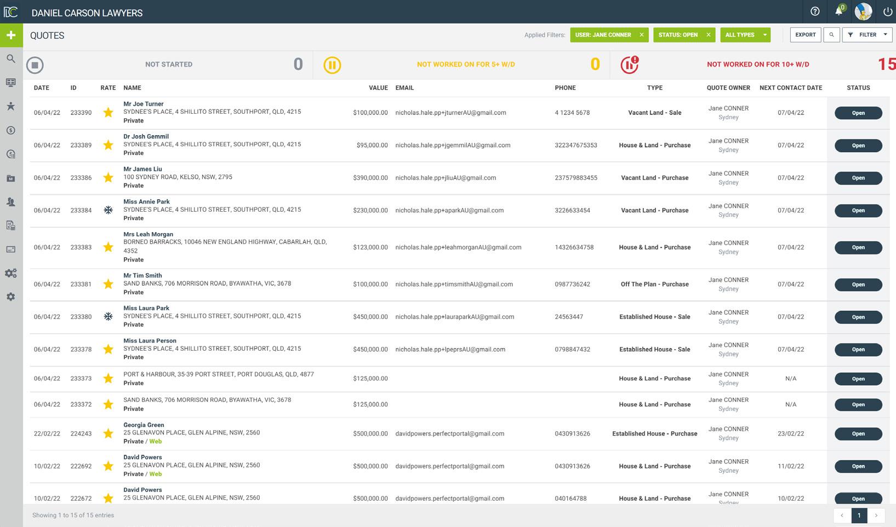This screenshot has width=896, height=527.
Task: Click the Export button
Action: click(x=806, y=34)
